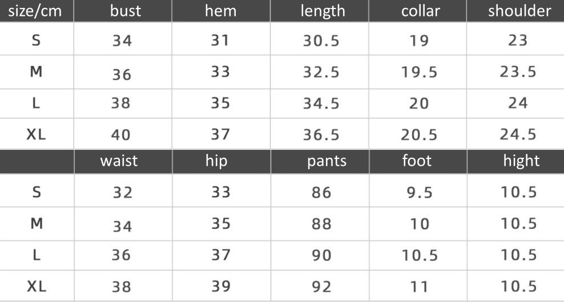
Task: Click the 'waist' column header
Action: [119, 161]
